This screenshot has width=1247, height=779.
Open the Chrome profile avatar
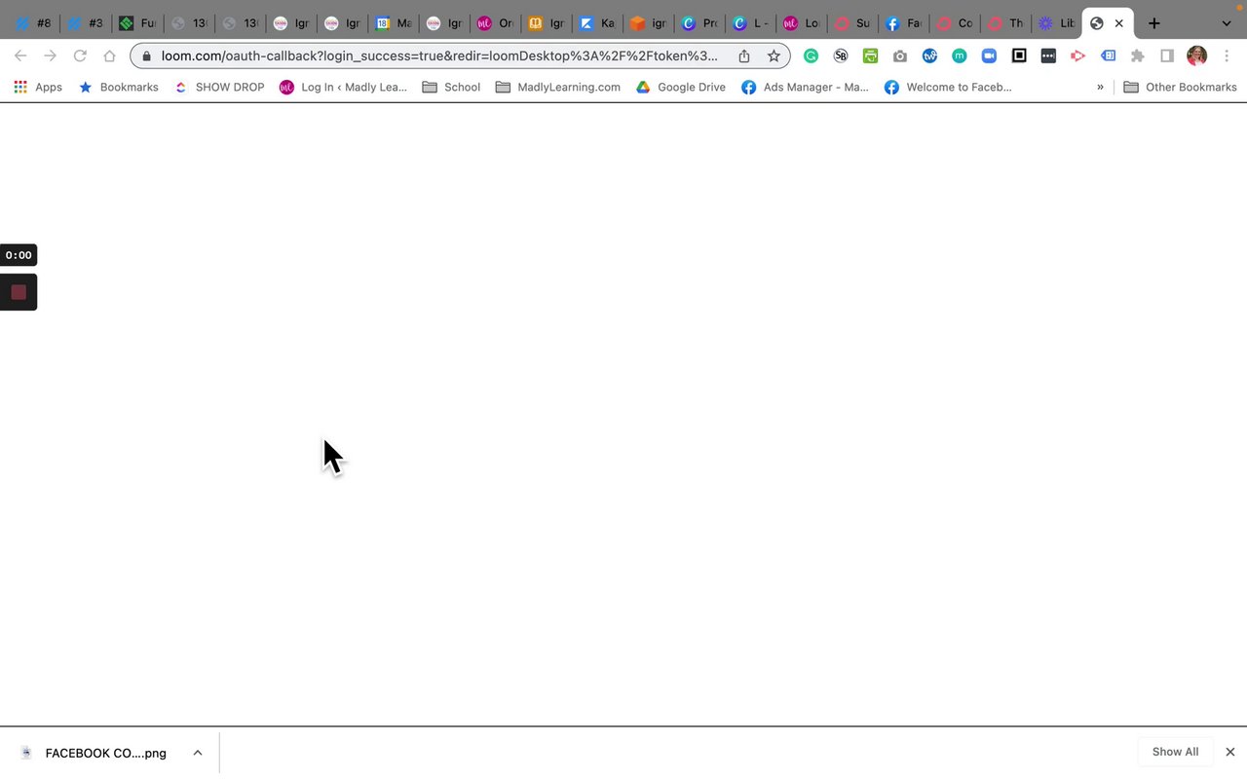click(1196, 56)
